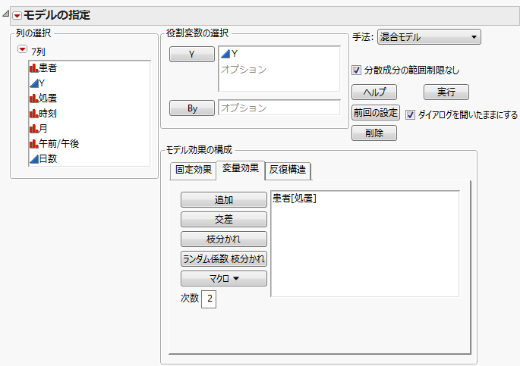Click the 削除 button
520x366 pixels.
pos(373,133)
